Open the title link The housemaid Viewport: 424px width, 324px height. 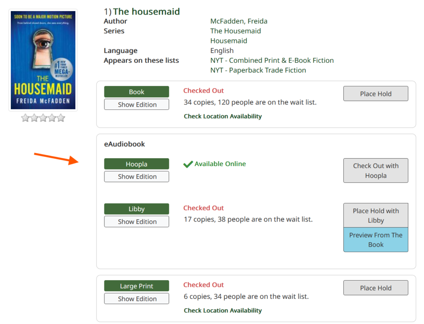click(146, 12)
